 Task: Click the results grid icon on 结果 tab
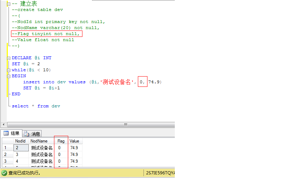point(6,133)
